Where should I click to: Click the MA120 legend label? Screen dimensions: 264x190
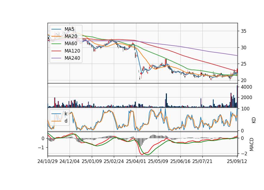[x=72, y=51]
